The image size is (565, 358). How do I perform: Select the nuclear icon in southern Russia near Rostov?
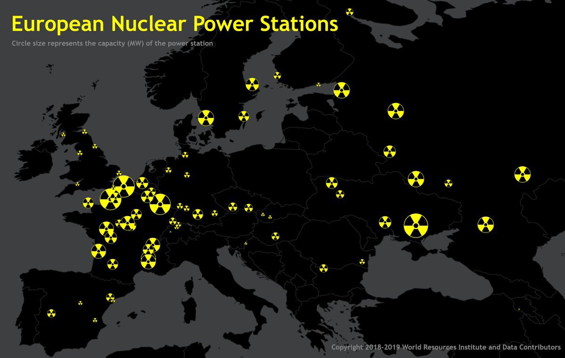pyautogui.click(x=485, y=225)
